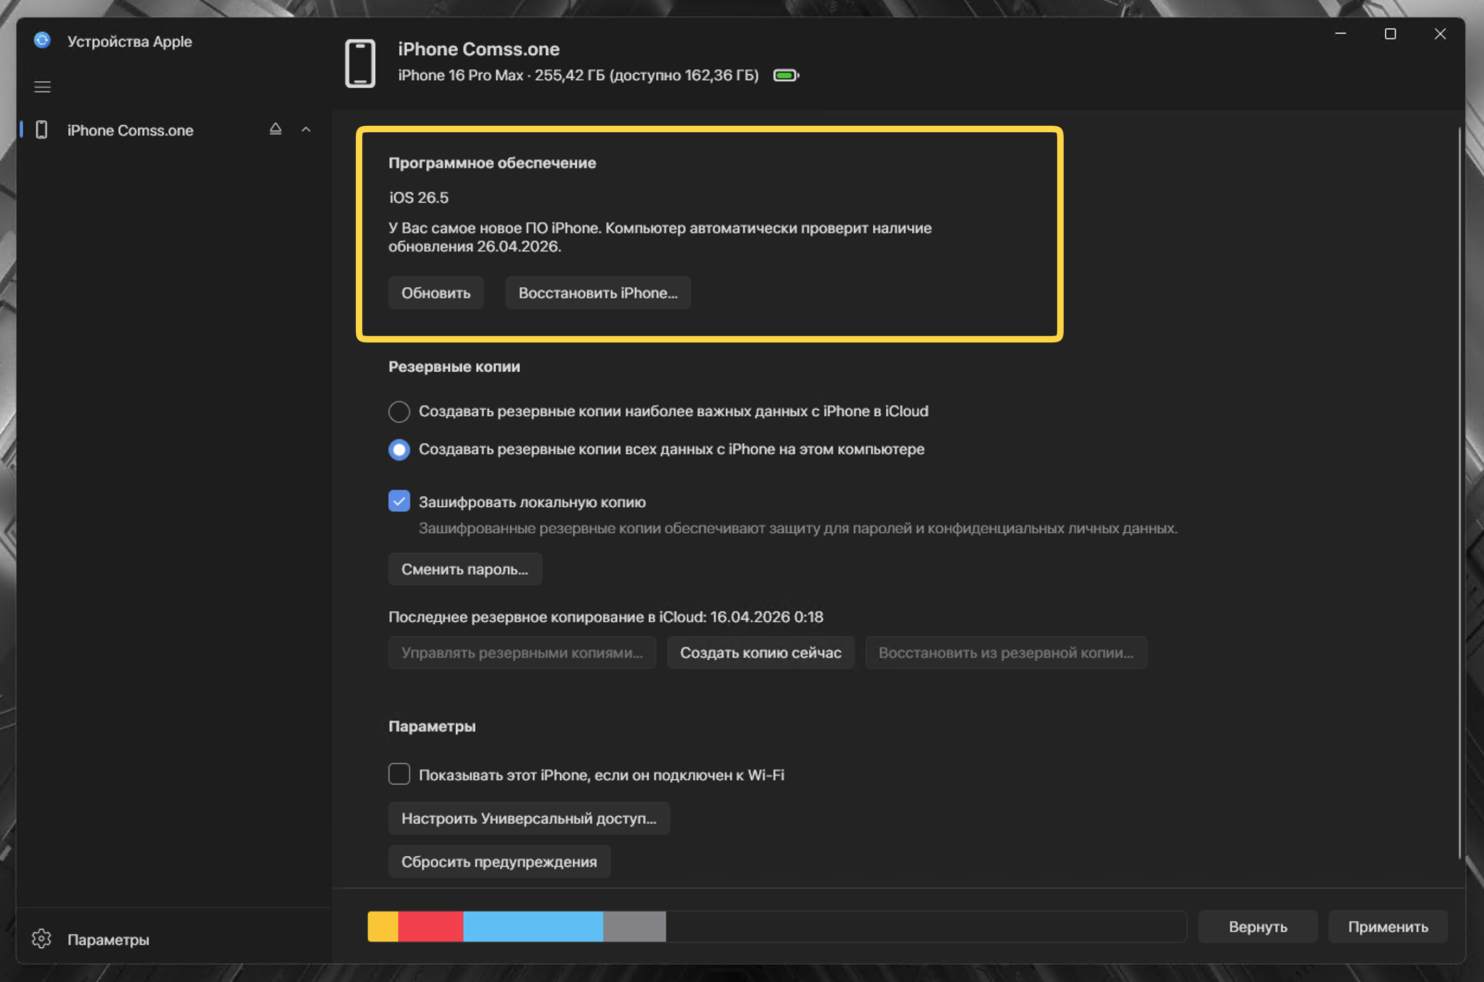This screenshot has height=982, width=1484.
Task: Select iCloud backup radio button
Action: [x=399, y=411]
